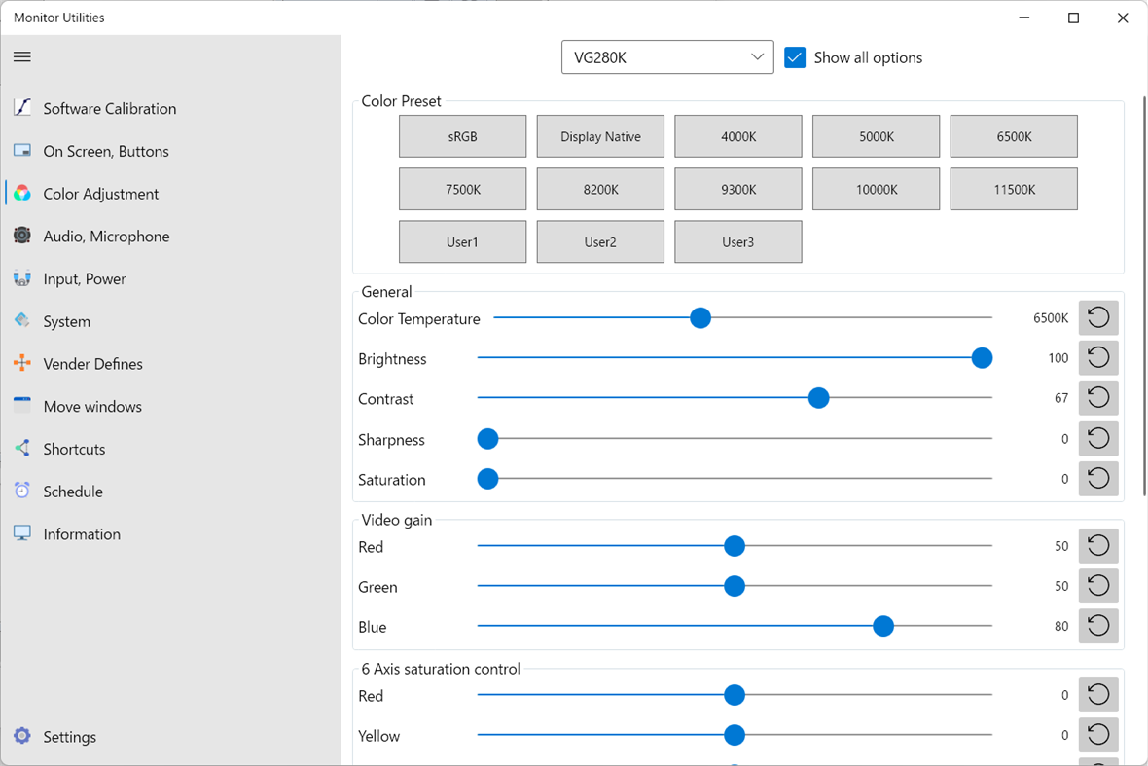Open the VG280K monitor dropdown
The height and width of the screenshot is (766, 1148).
click(667, 57)
